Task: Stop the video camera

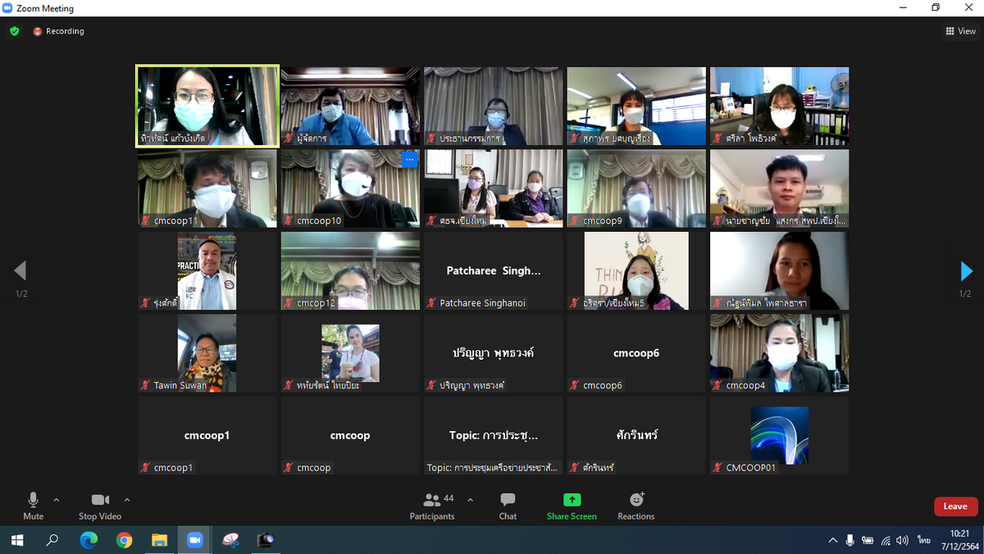Action: pos(100,506)
